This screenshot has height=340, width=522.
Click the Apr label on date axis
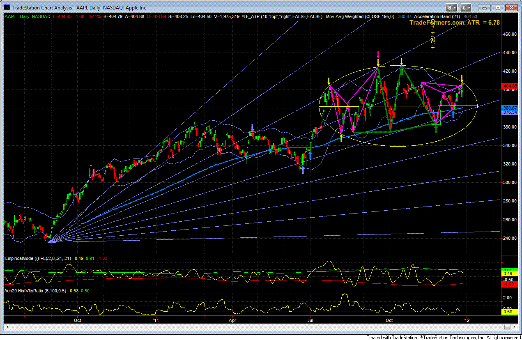coord(233,319)
